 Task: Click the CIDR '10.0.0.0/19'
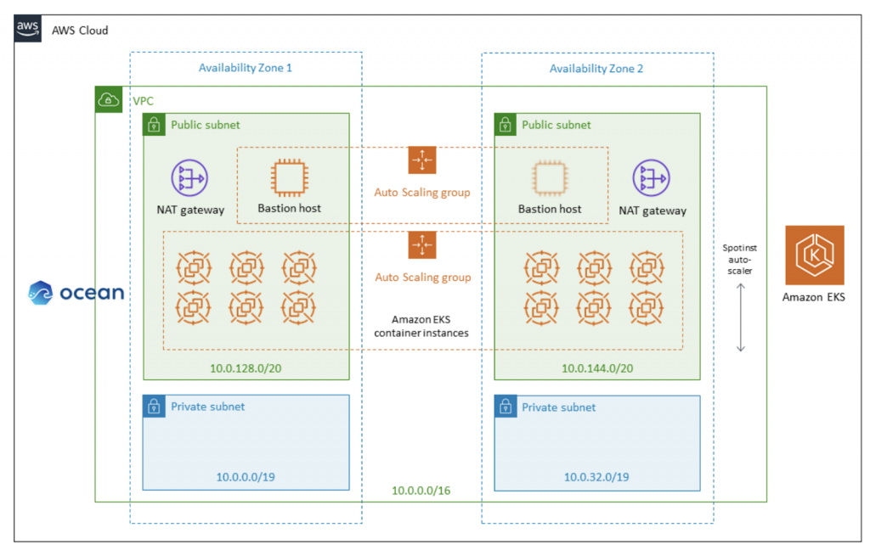(246, 477)
